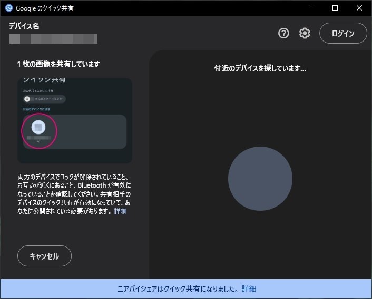Cancel sharing with the キャンセル button
This screenshot has height=299, width=372.
coord(44,256)
